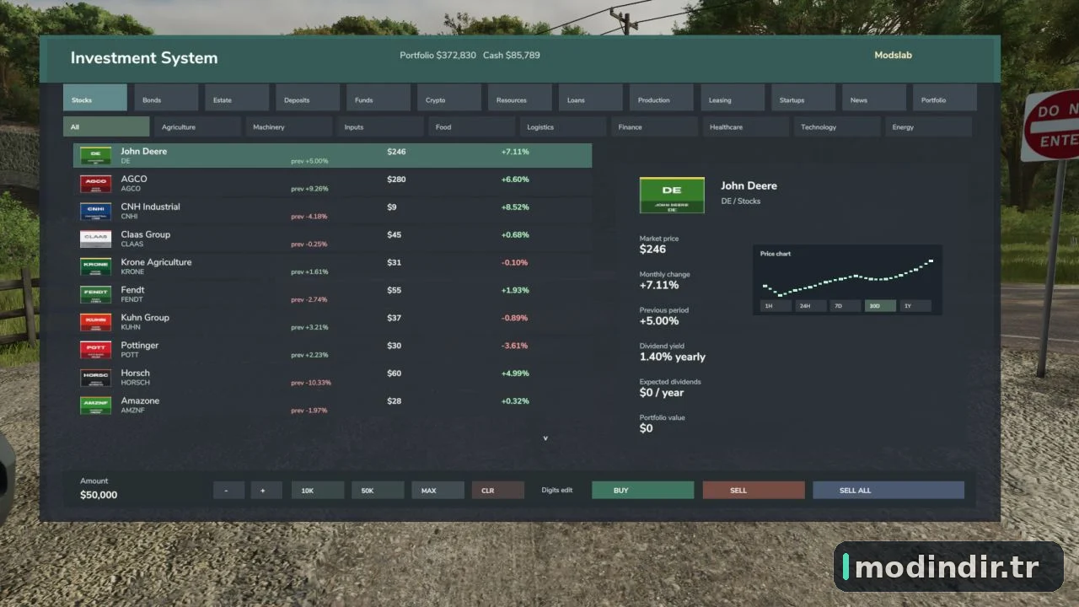Image resolution: width=1079 pixels, height=607 pixels.
Task: Select the Fendt stock name
Action: (x=132, y=290)
